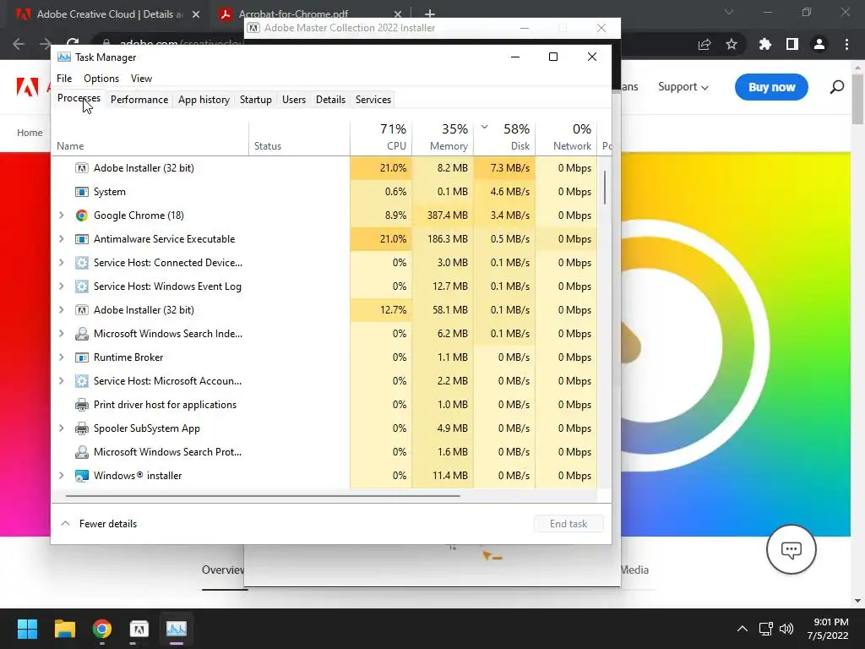Open the Adobe chat bubble widget
This screenshot has width=865, height=649.
click(791, 549)
